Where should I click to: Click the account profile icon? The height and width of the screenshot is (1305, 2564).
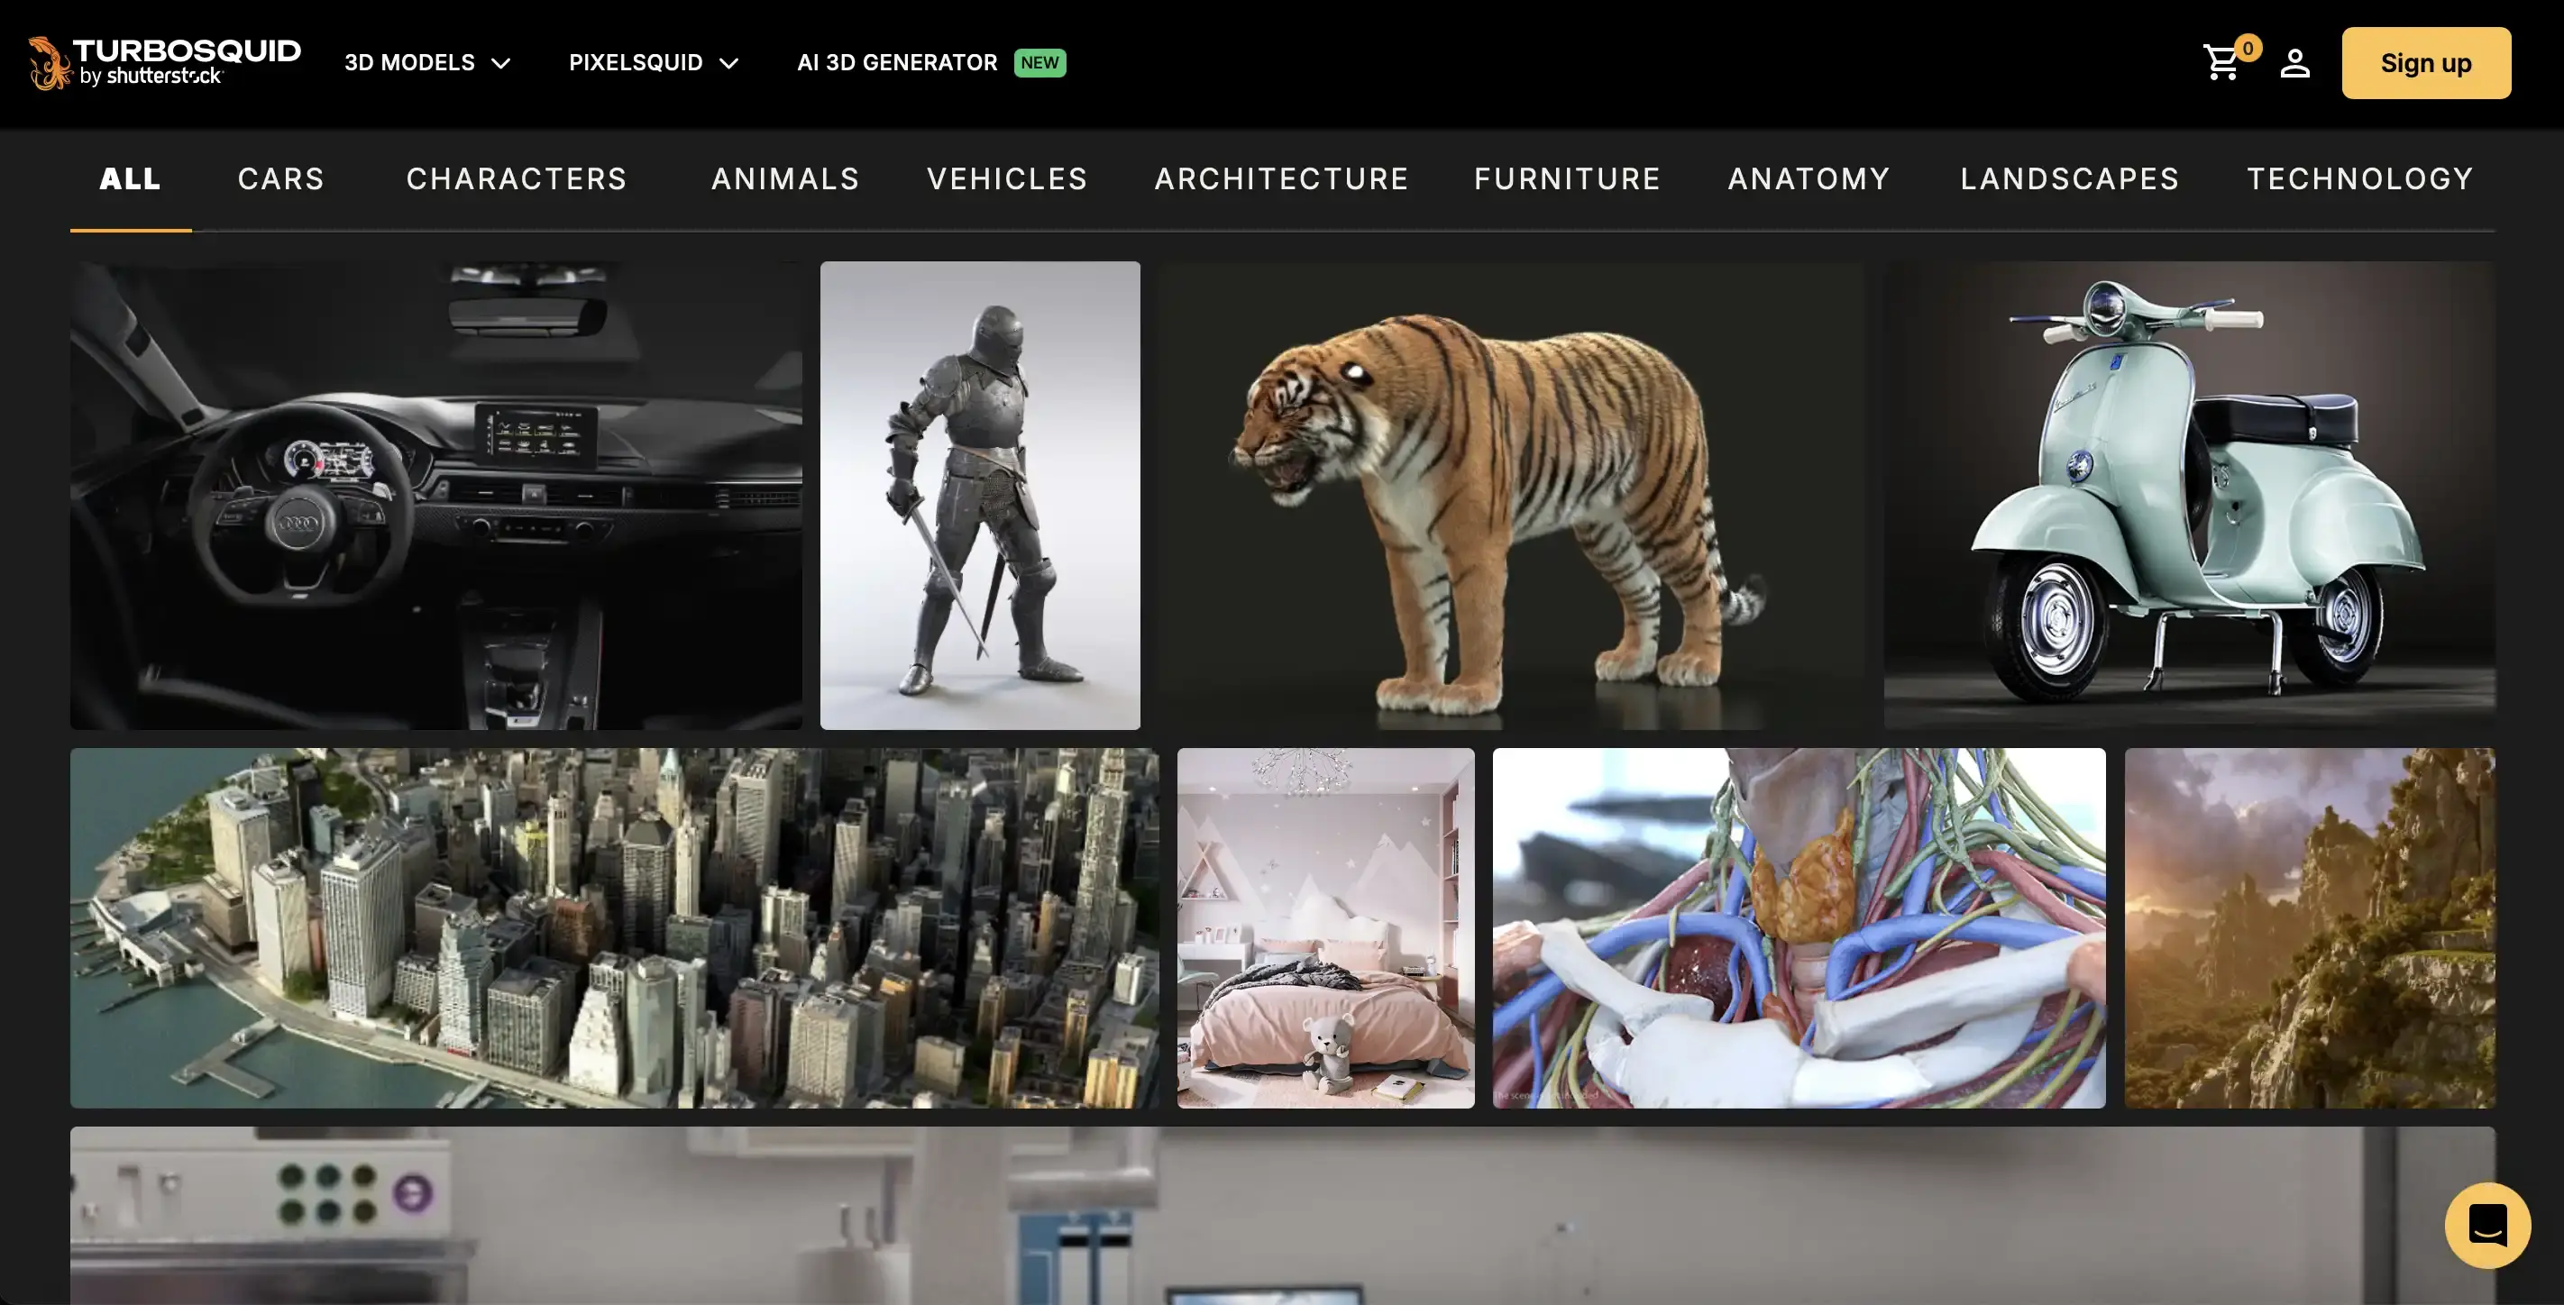point(2294,63)
